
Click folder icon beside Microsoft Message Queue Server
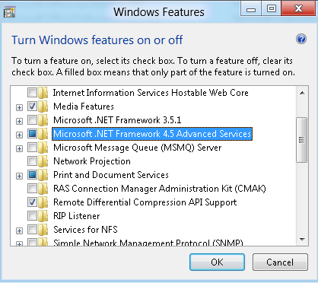(43, 148)
